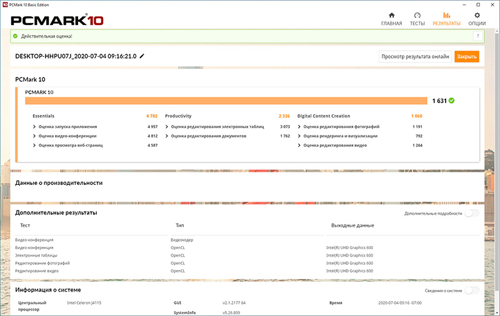The width and height of the screenshot is (500, 316).
Task: Expand Оценка запуска приложения row
Action: [61, 126]
